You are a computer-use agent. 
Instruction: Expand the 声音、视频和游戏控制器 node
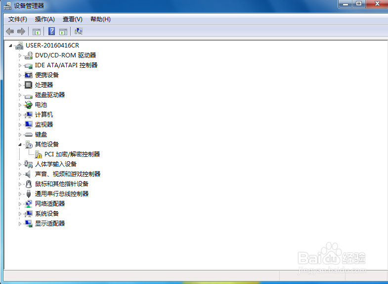coord(20,175)
